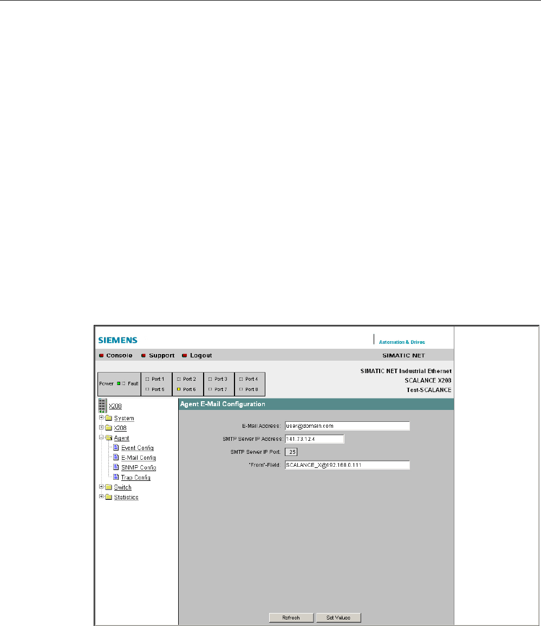Click the Refresh button
This screenshot has width=541, height=626.
291,618
